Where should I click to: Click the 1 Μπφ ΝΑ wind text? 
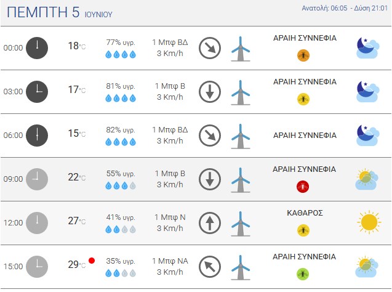(x=170, y=261)
